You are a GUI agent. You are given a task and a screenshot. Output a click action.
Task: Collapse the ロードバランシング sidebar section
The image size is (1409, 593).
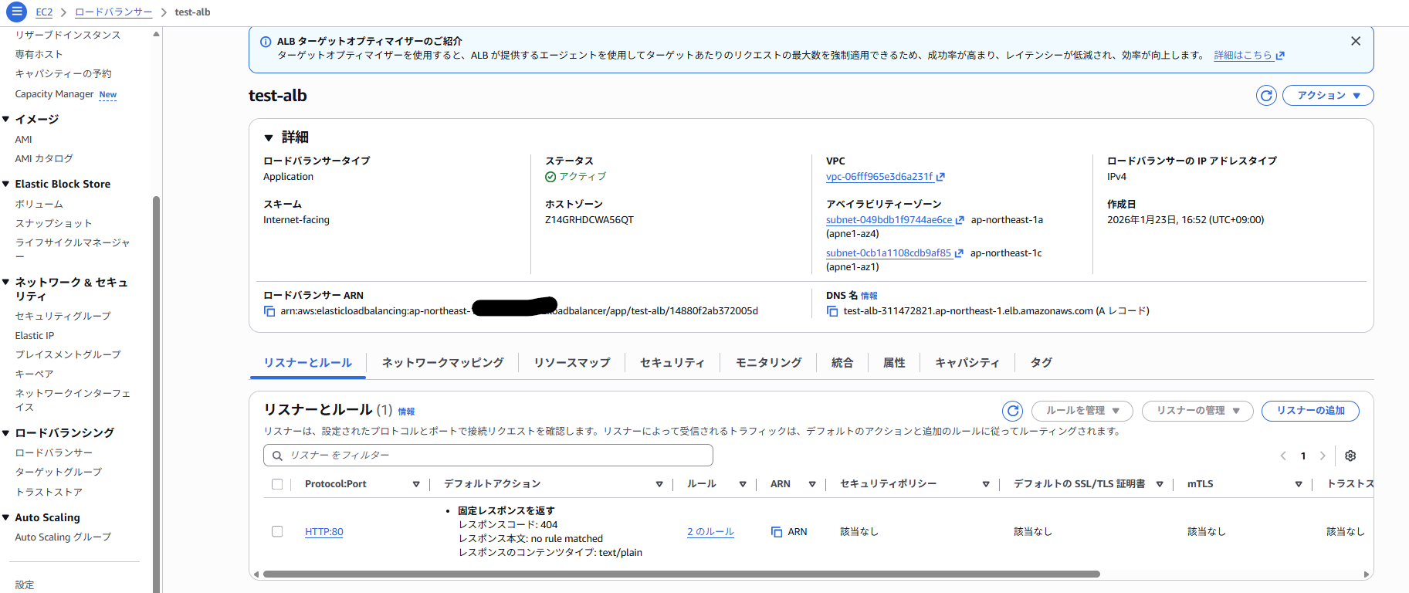[6, 433]
